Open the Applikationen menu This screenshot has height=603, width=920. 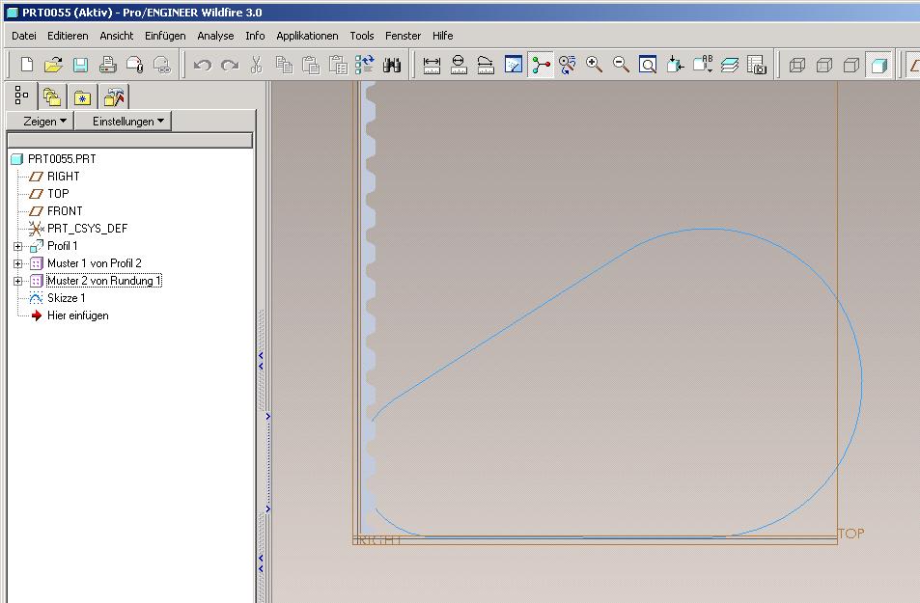pyautogui.click(x=307, y=36)
